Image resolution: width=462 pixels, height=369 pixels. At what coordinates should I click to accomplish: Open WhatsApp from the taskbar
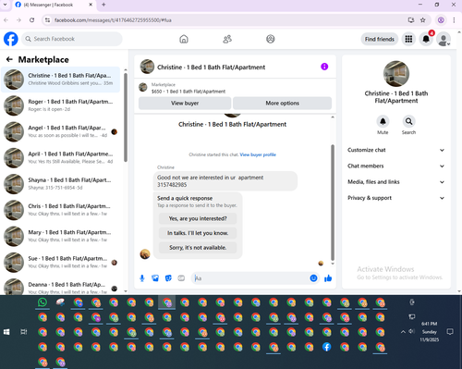[x=43, y=302]
